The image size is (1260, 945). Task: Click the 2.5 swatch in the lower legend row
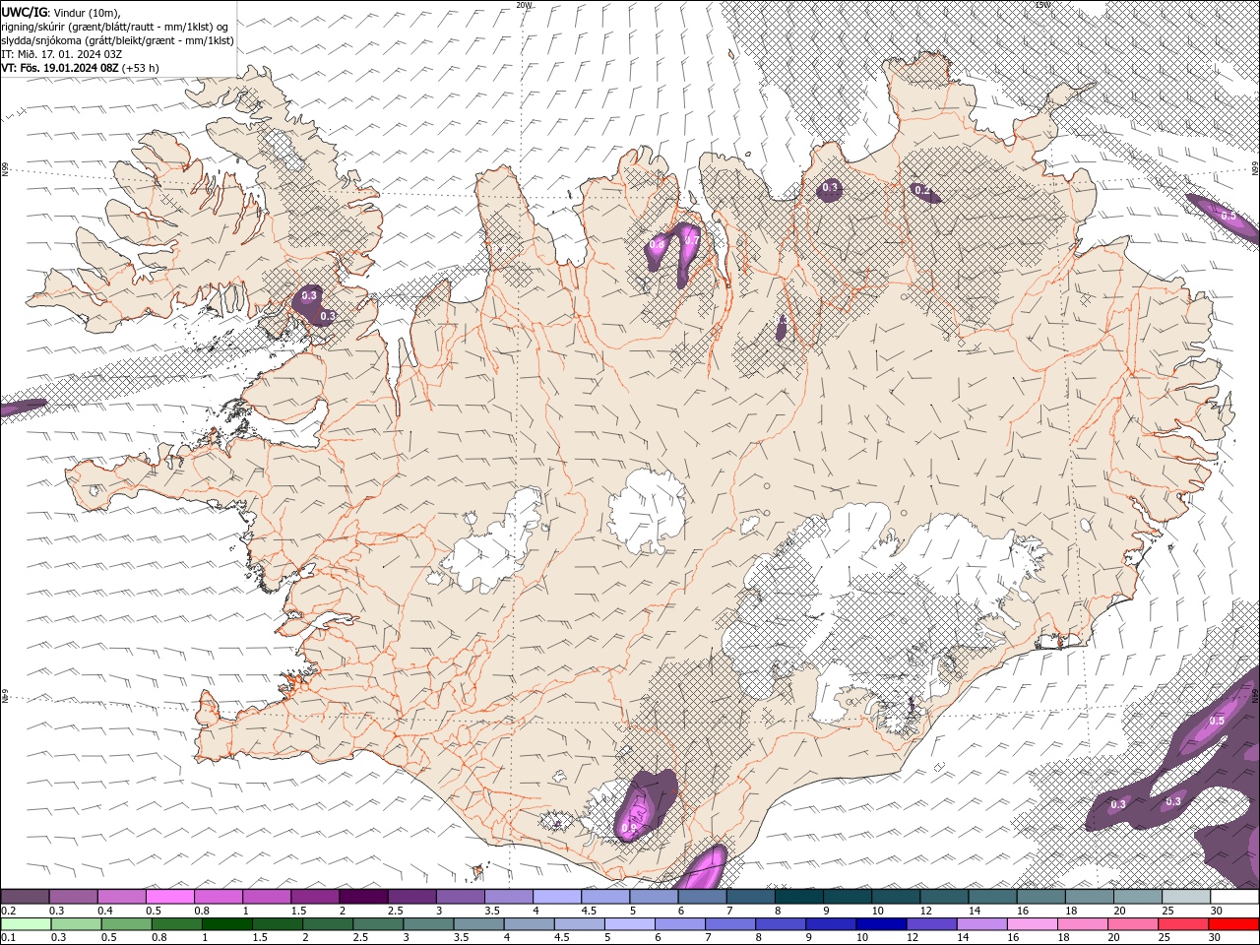(x=378, y=924)
